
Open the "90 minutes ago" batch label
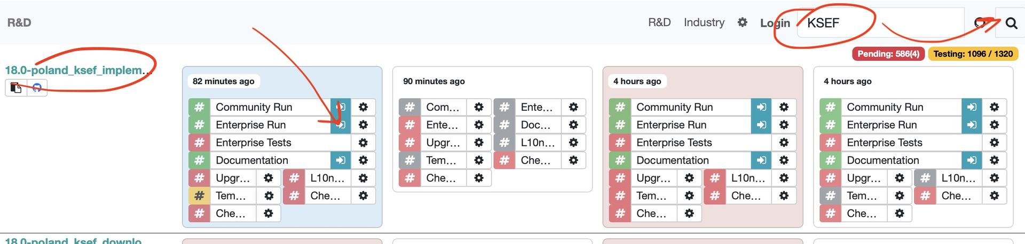pos(433,81)
